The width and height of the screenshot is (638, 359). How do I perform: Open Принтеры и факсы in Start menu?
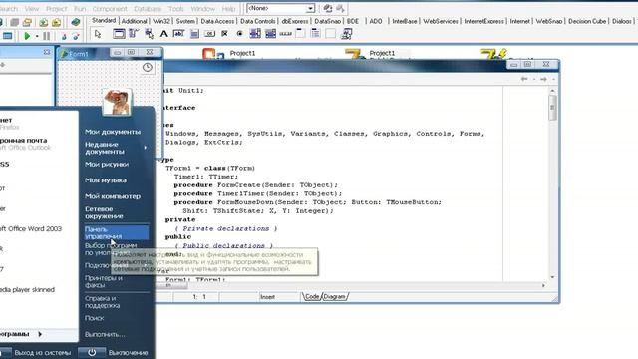point(104,281)
